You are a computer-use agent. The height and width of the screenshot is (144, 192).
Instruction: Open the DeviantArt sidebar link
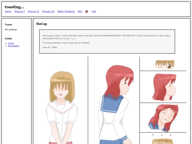14,46
